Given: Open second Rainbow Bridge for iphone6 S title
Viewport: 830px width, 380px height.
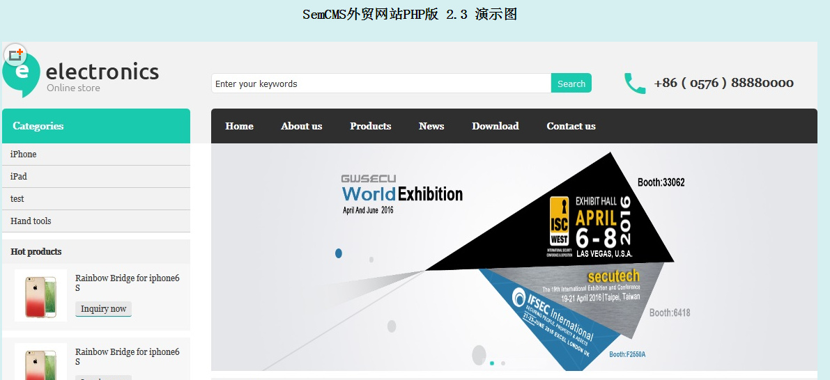Looking at the screenshot, I should point(127,357).
